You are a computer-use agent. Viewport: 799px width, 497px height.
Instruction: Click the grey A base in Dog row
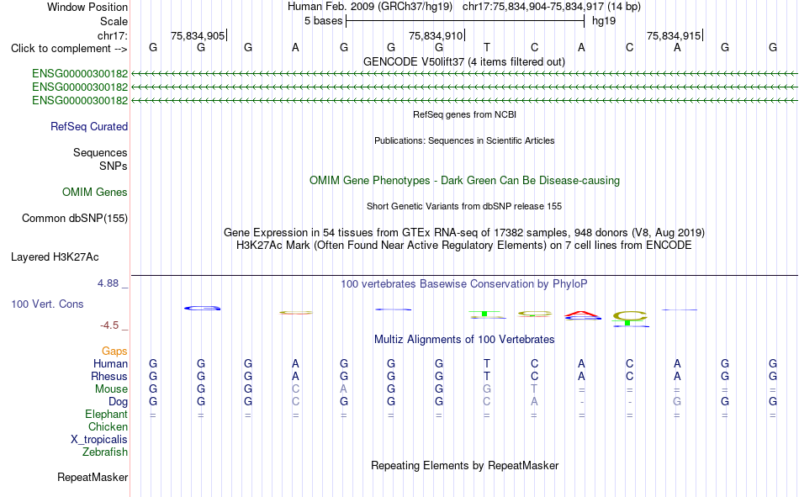click(534, 402)
